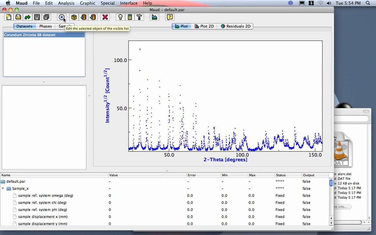Open the Help menu
This screenshot has width=376, height=235.
(148, 3)
